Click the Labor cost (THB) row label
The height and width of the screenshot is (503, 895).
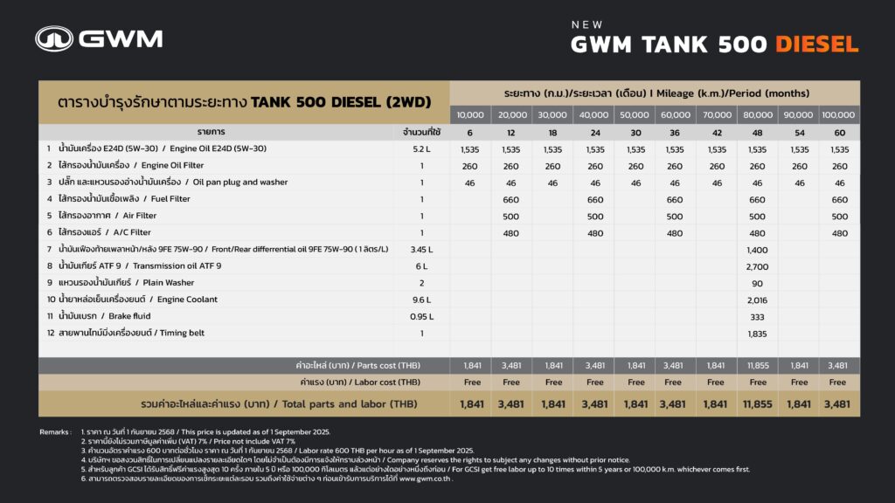[x=360, y=382]
